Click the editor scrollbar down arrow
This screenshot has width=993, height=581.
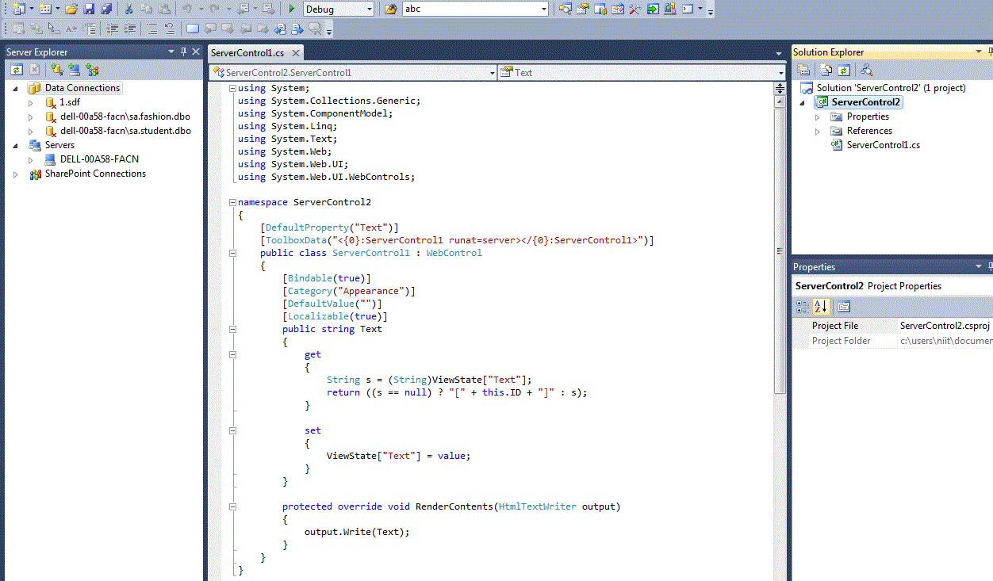(780, 575)
